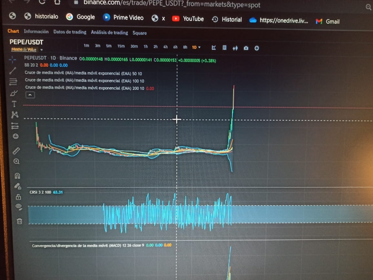This screenshot has height=280, width=373.
Task: Pick the brush drawing tool
Action: tap(14, 93)
